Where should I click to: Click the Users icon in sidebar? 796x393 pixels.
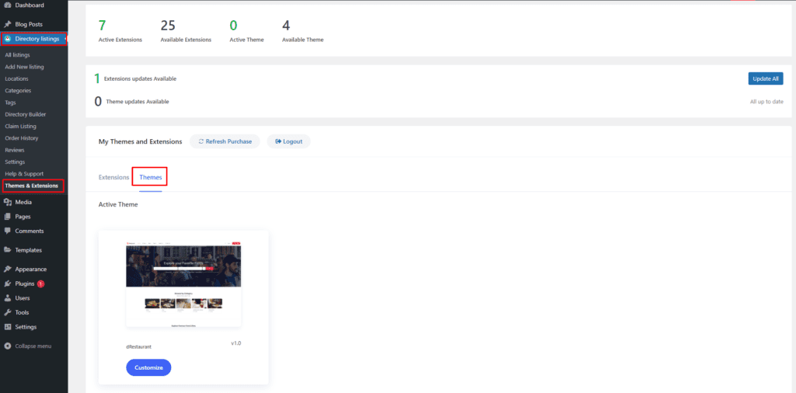pyautogui.click(x=8, y=297)
